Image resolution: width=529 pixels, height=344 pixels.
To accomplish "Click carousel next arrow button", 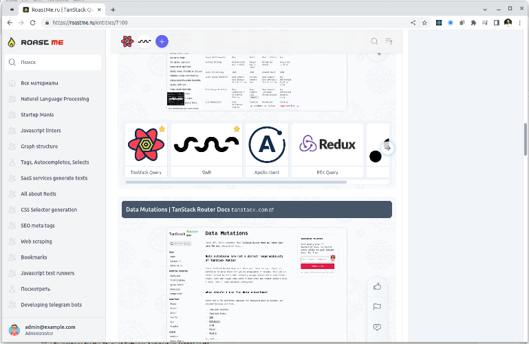I will (388, 148).
